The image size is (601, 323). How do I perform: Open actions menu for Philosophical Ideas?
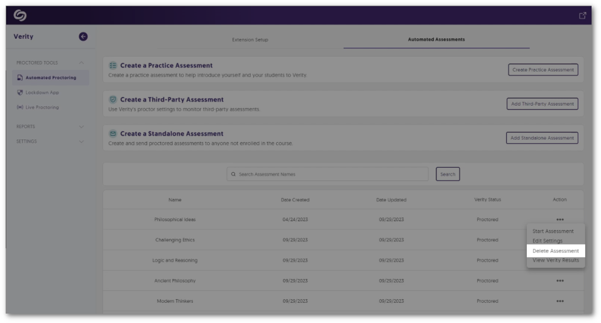[560, 219]
